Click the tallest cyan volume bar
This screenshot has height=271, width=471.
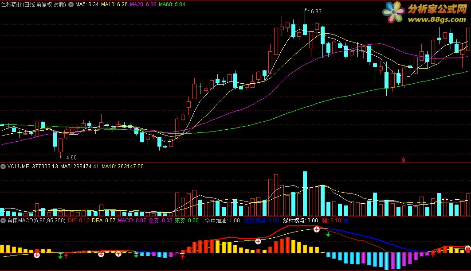click(x=305, y=194)
